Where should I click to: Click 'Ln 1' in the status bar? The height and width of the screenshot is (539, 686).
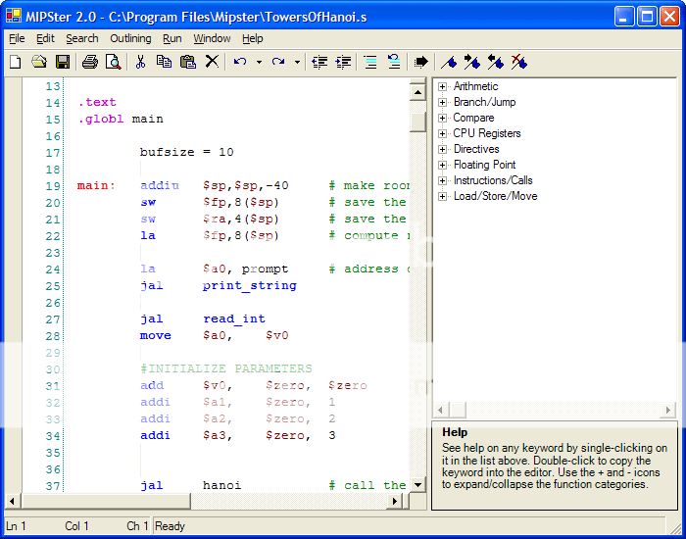(17, 526)
